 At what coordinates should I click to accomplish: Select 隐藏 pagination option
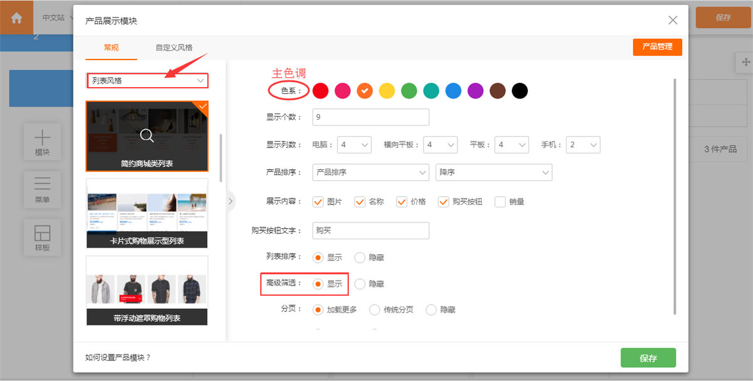coord(431,310)
